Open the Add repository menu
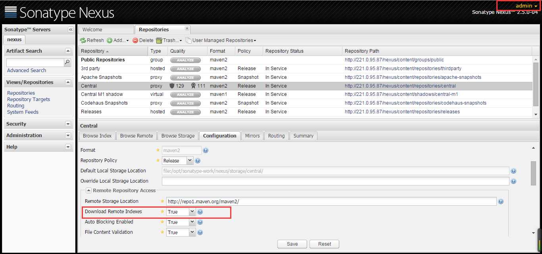542x254 pixels. [x=118, y=40]
